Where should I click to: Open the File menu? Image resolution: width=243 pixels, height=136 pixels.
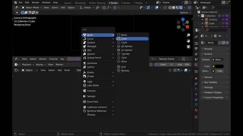click(21, 3)
